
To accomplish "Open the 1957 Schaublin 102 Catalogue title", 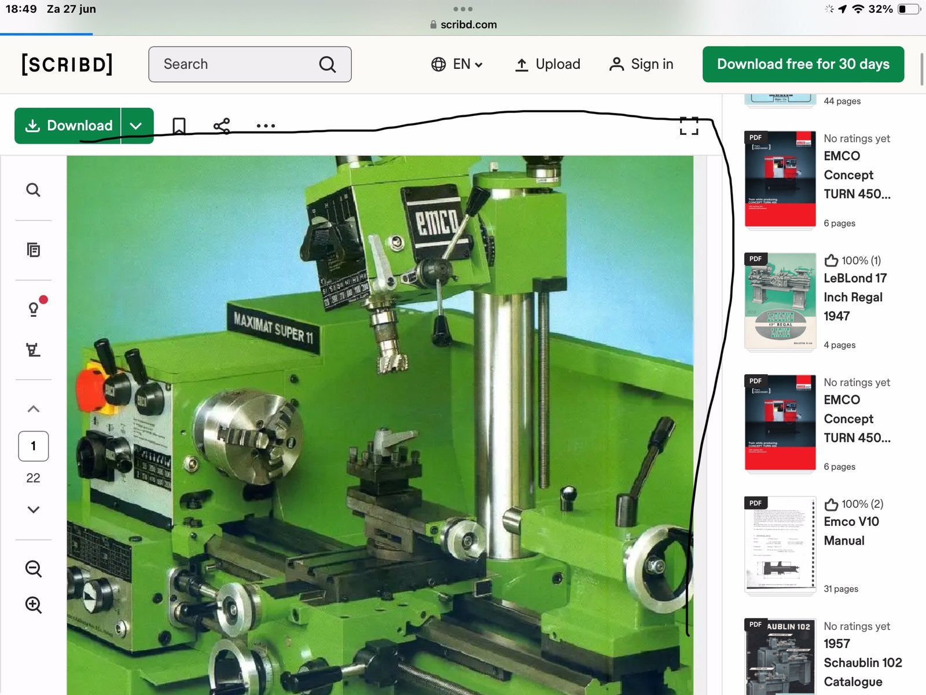I will coord(862,663).
